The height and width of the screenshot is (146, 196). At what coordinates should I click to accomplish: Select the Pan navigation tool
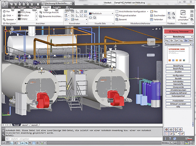coord(6,12)
